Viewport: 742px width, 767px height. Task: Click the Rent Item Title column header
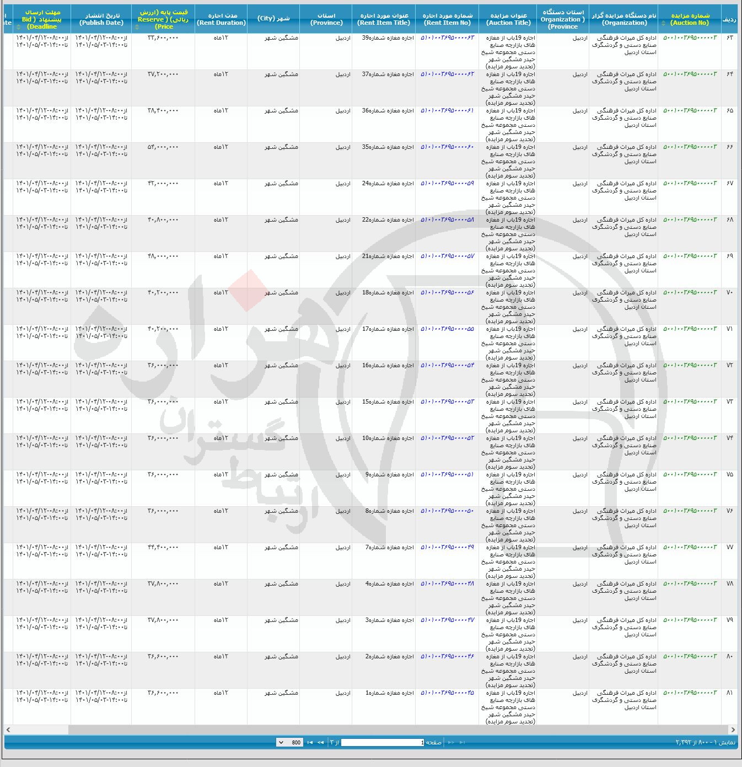click(384, 19)
